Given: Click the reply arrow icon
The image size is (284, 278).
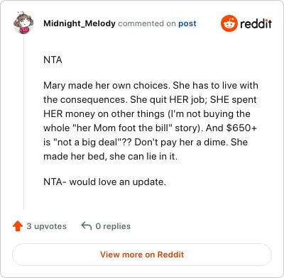Looking at the screenshot, I should coord(87,226).
